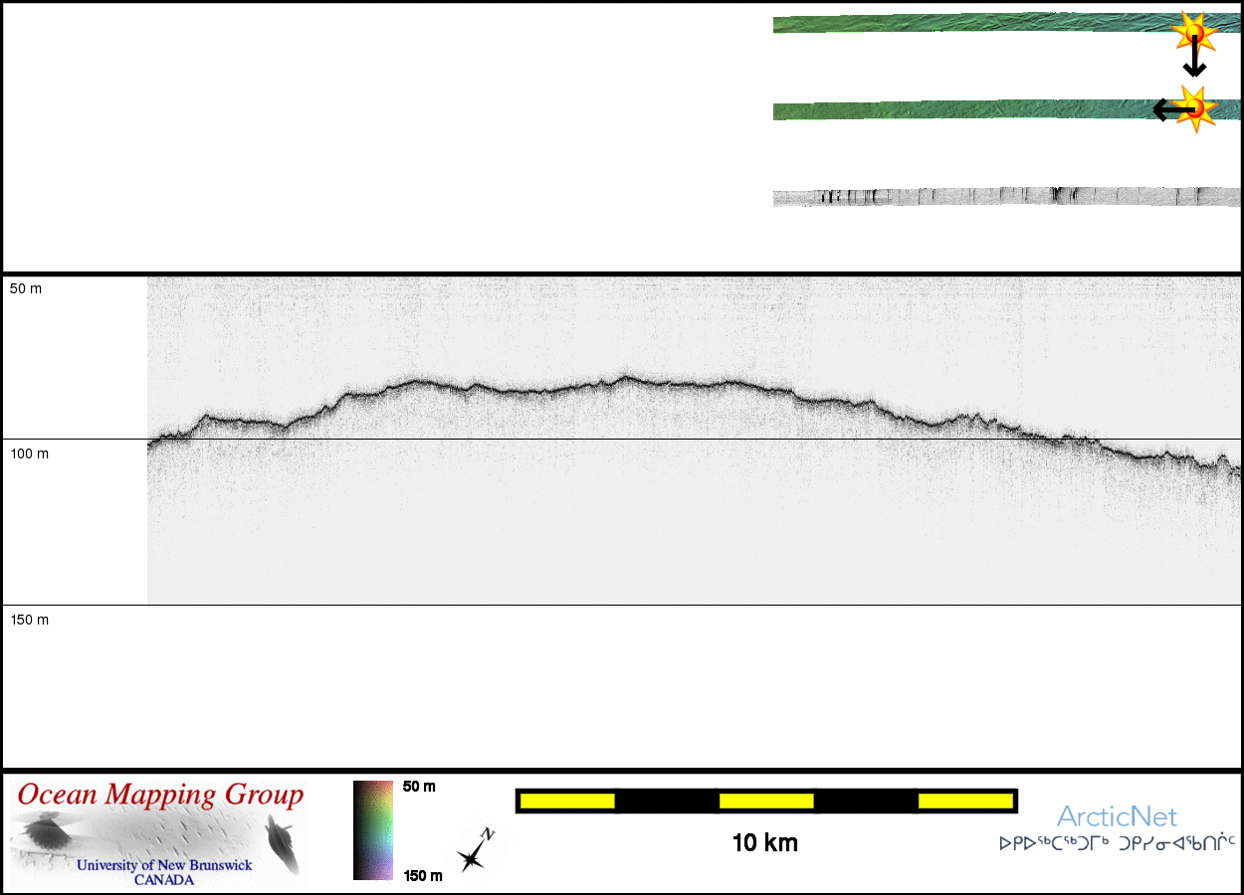Click the 50 m label beside color legend

(419, 787)
